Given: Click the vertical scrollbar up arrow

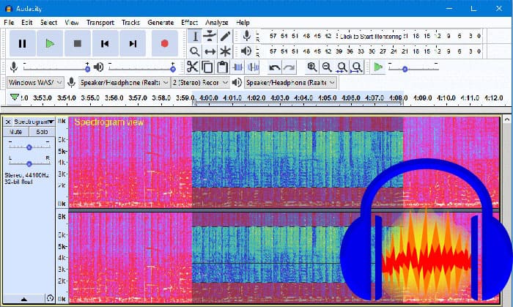Looking at the screenshot, I should click(x=507, y=119).
